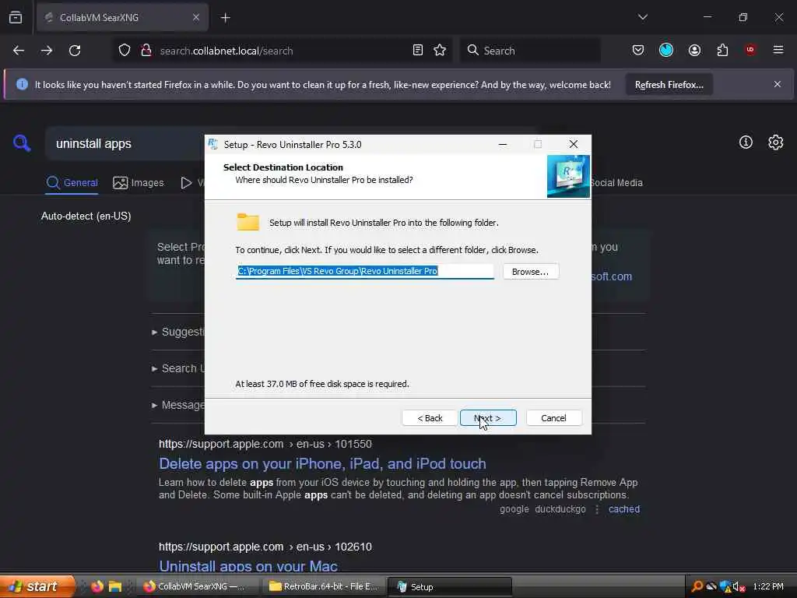The width and height of the screenshot is (797, 598).
Task: Click the destination folder path field
Action: (364, 271)
